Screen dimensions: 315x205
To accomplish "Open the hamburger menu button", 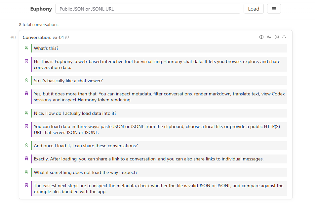I will 274,9.
